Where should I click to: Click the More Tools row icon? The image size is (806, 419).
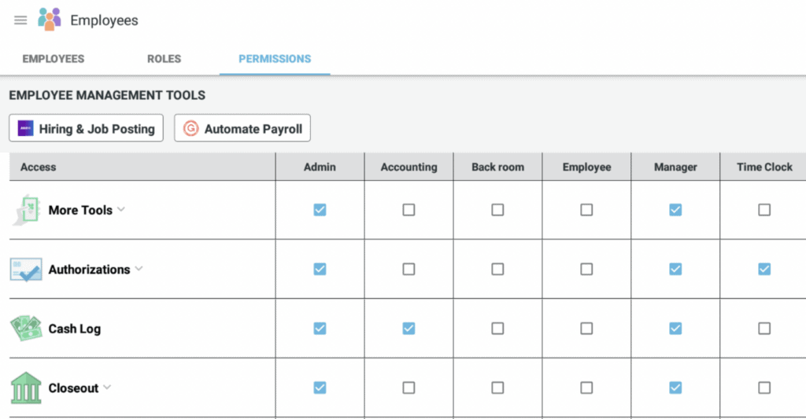coord(26,210)
